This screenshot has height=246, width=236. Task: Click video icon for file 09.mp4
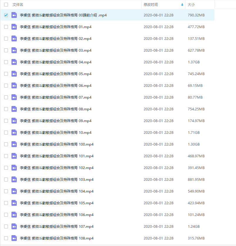tap(14, 121)
